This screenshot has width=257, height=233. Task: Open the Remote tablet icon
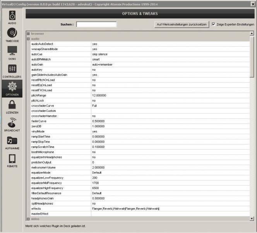12,158
